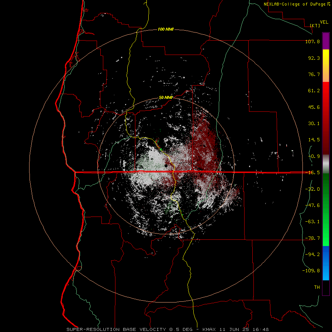Screen dimensions: 332x332
Task: Select the 45.6 scale value
Action: coord(314,107)
